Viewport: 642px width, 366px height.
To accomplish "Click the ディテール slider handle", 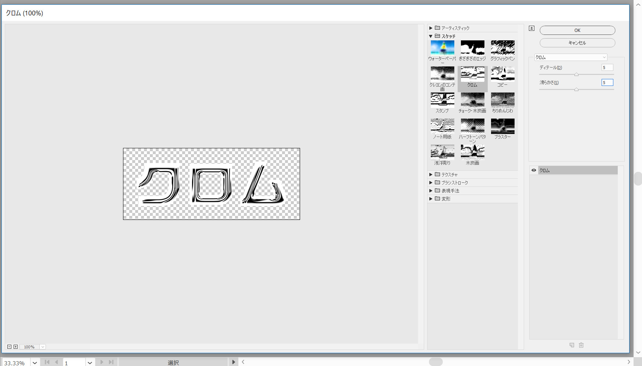I will [x=576, y=75].
